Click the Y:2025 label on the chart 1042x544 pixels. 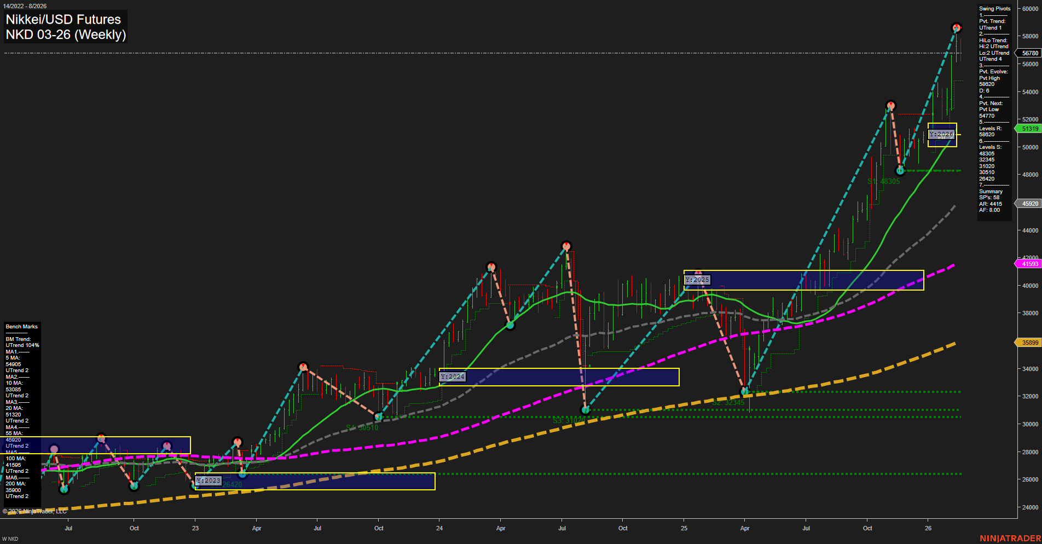pos(697,280)
